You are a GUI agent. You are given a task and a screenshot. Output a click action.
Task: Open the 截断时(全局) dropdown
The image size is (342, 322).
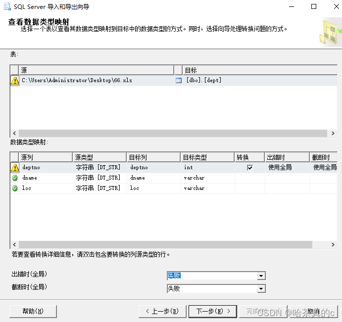pos(261,289)
